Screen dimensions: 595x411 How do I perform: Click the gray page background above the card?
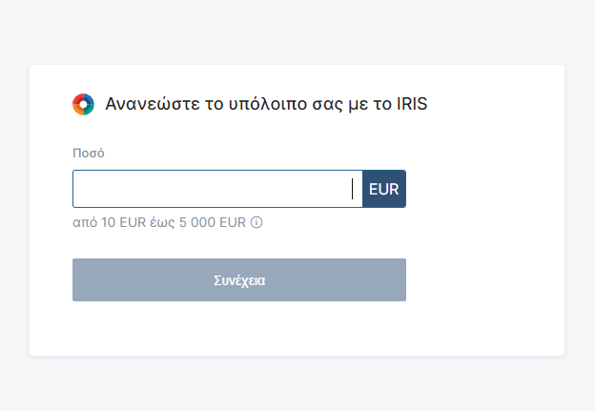[x=297, y=31]
